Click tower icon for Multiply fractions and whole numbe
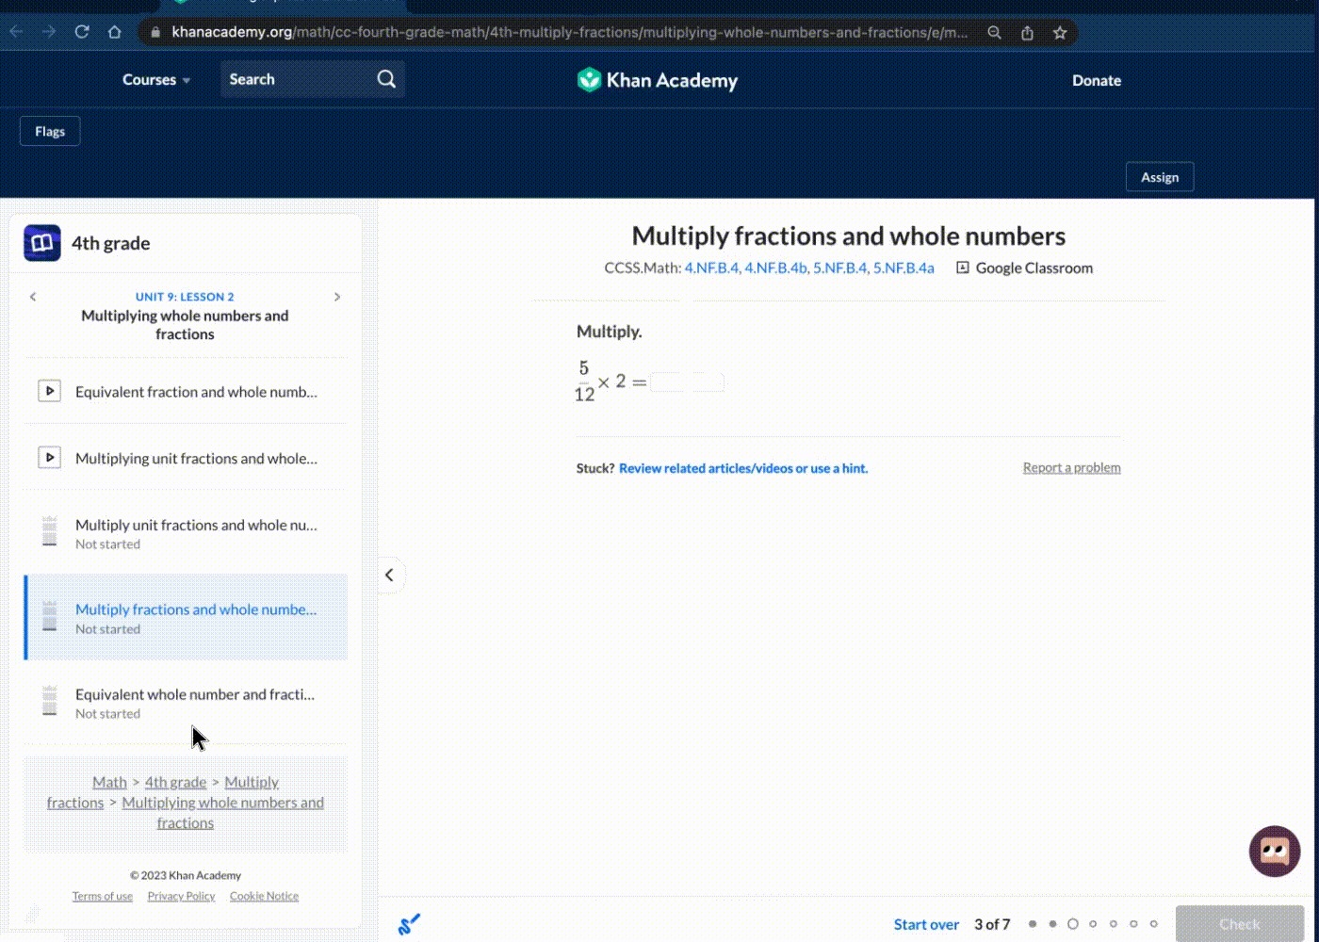The width and height of the screenshot is (1319, 942). coord(50,617)
